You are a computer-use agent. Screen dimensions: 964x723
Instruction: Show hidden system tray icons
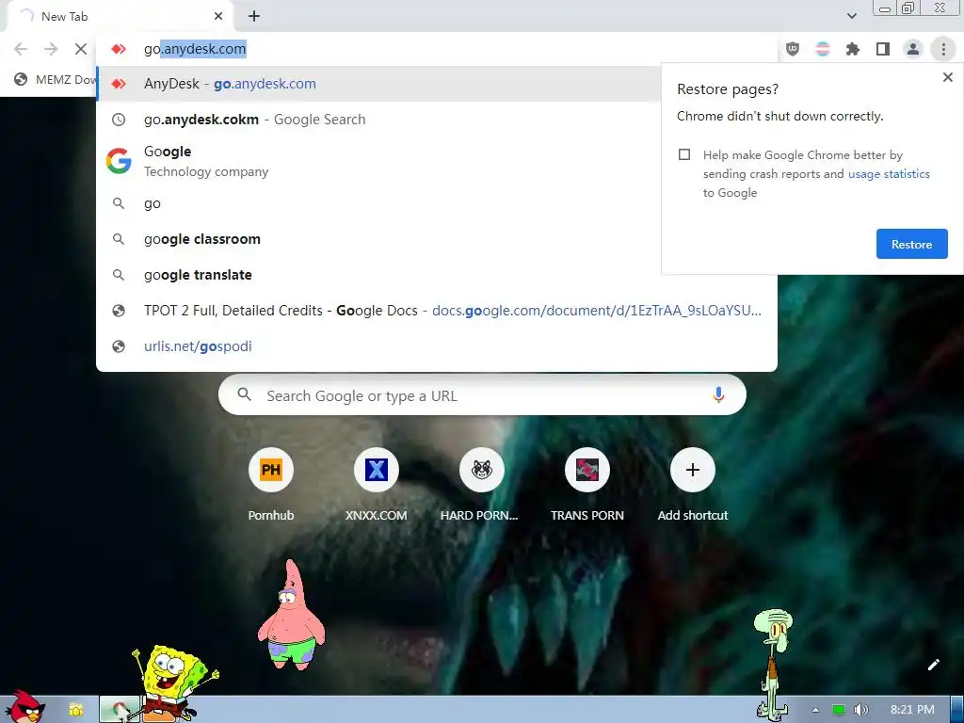point(815,710)
